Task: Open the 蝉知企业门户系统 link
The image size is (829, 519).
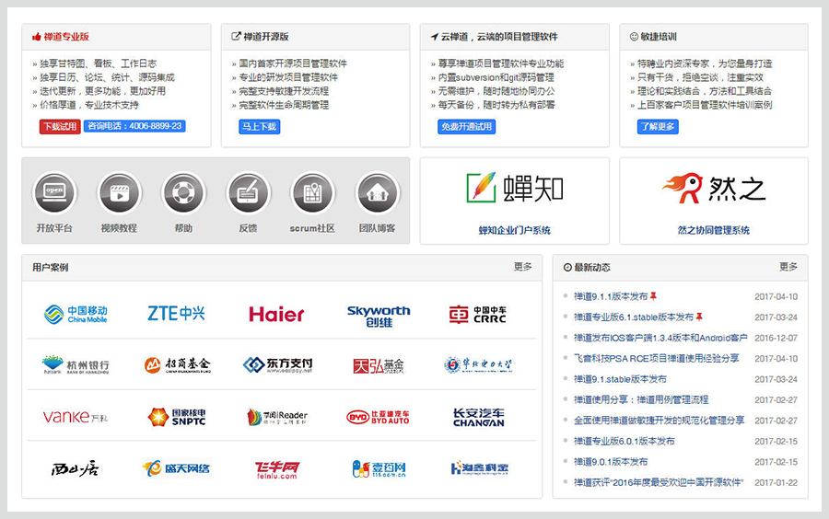Action: (514, 230)
